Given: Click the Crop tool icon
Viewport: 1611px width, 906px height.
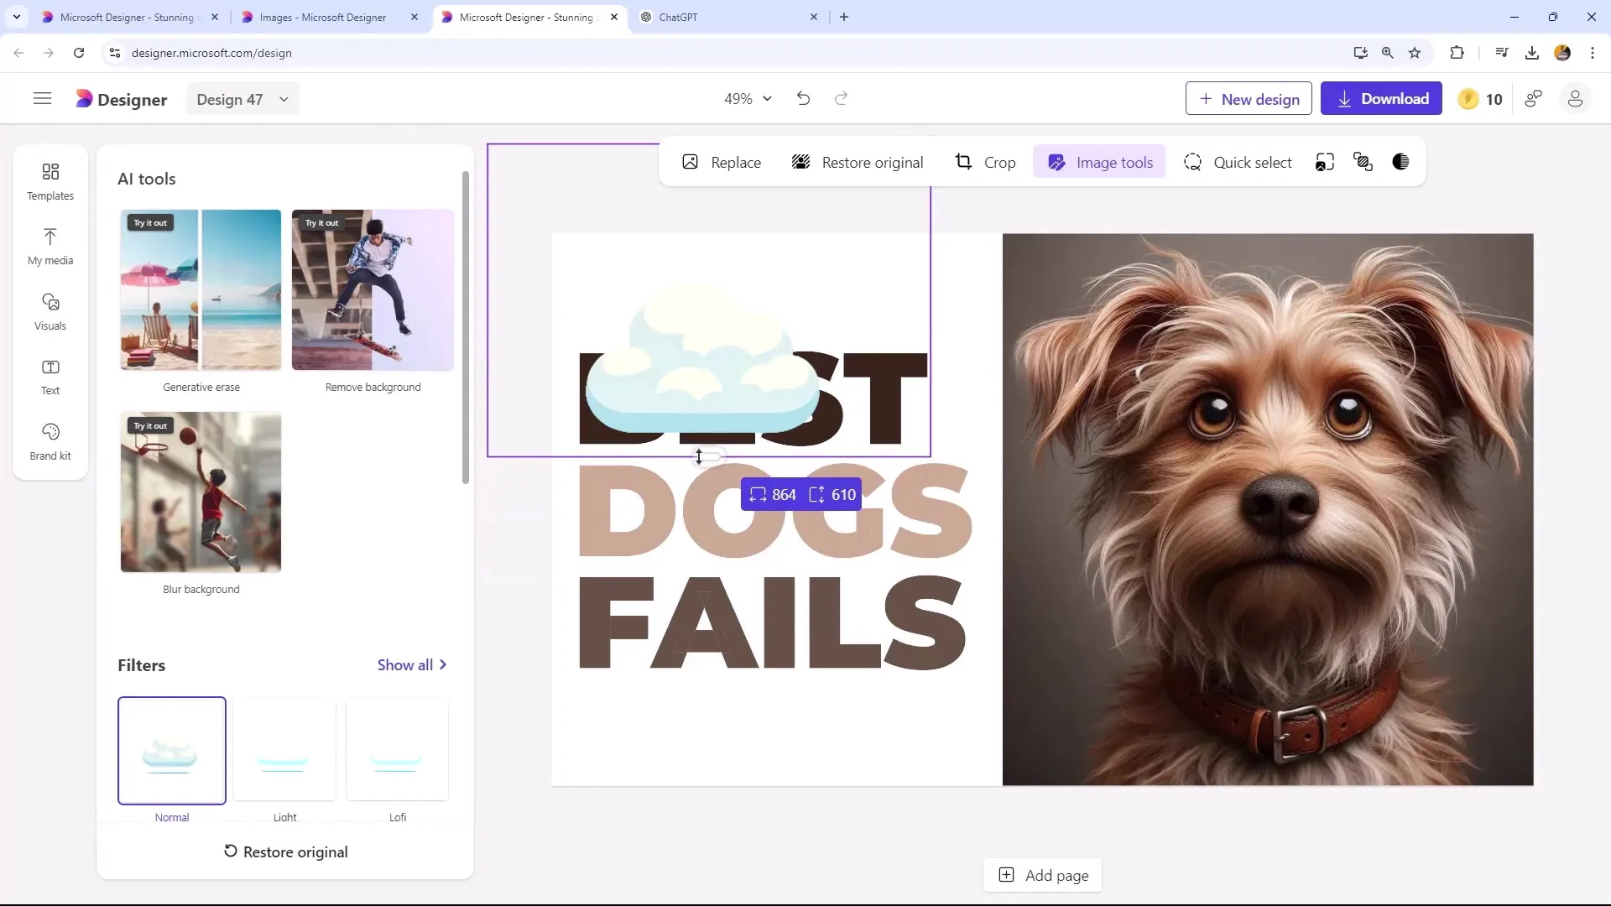Looking at the screenshot, I should (x=964, y=162).
